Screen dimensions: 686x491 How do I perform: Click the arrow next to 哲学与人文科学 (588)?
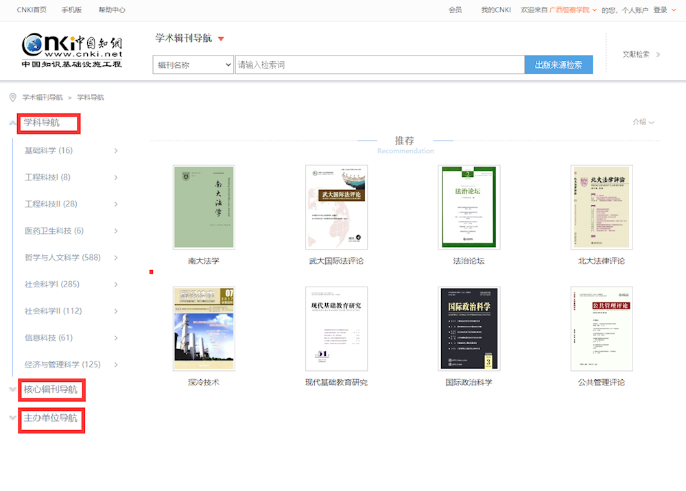click(x=116, y=258)
